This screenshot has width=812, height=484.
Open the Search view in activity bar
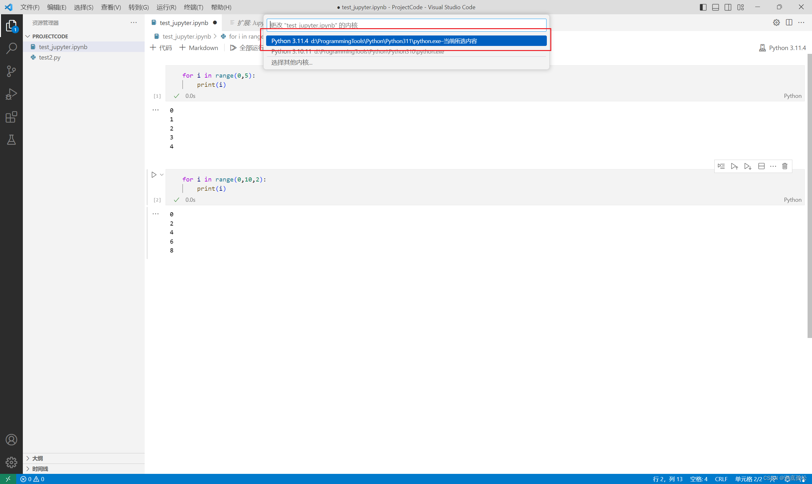[x=11, y=48]
